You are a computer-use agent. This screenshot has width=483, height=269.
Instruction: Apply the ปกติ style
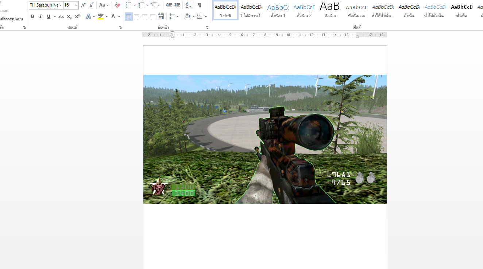[225, 10]
